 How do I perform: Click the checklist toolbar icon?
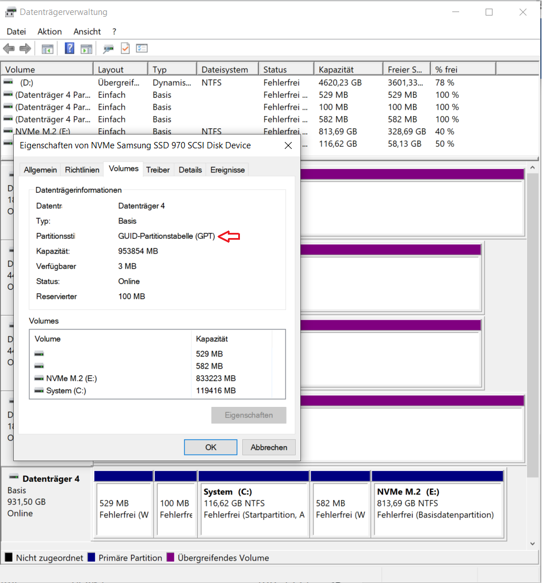142,48
